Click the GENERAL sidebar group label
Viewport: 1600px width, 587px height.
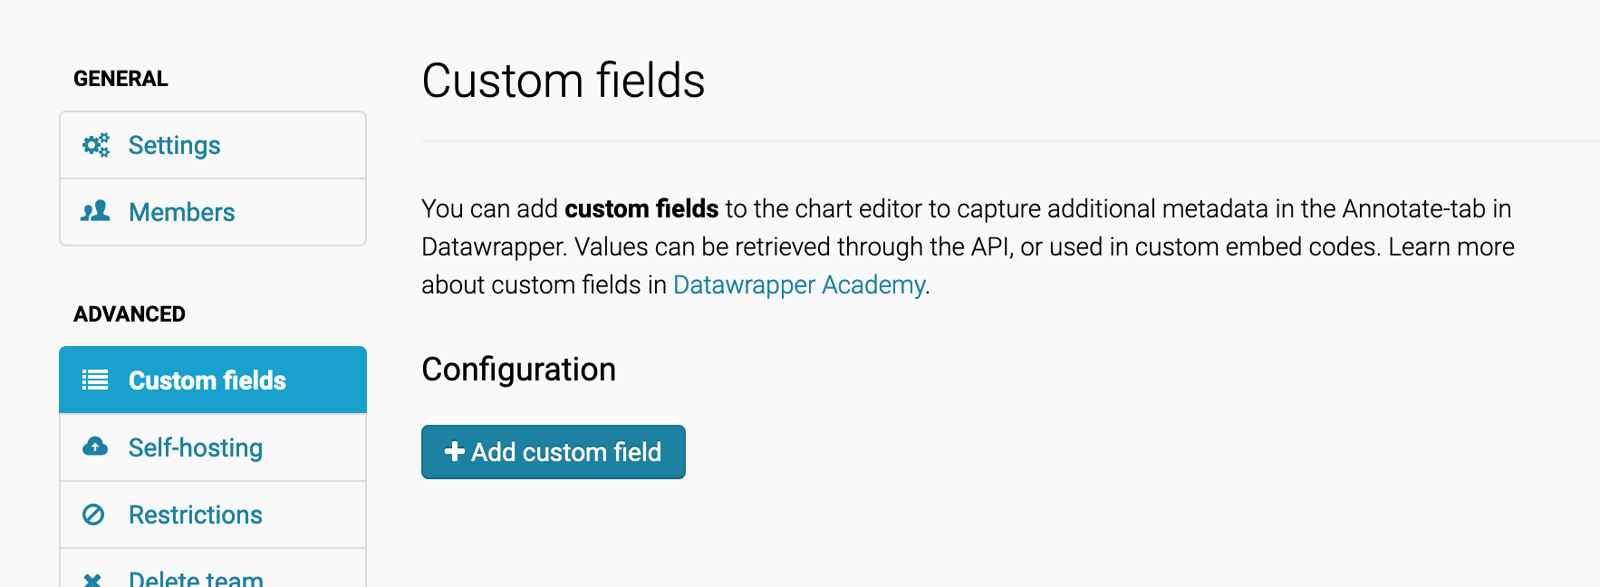[120, 79]
